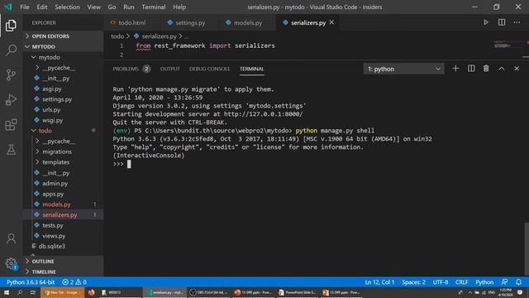Open the Run and Debug view

click(x=11, y=99)
